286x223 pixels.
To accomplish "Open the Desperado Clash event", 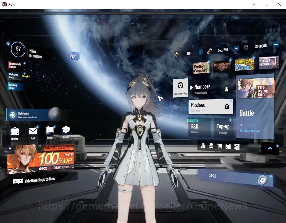I will coord(222,66).
